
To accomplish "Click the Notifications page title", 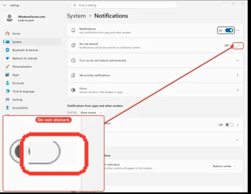I will coord(111,16).
